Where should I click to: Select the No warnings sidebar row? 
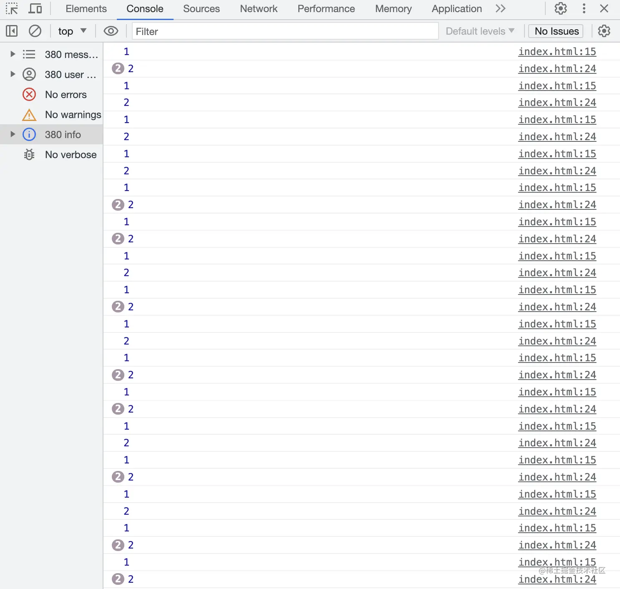(x=51, y=114)
